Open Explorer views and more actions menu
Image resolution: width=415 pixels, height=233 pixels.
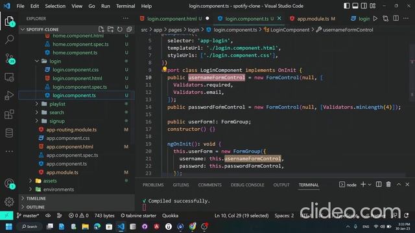tap(126, 19)
